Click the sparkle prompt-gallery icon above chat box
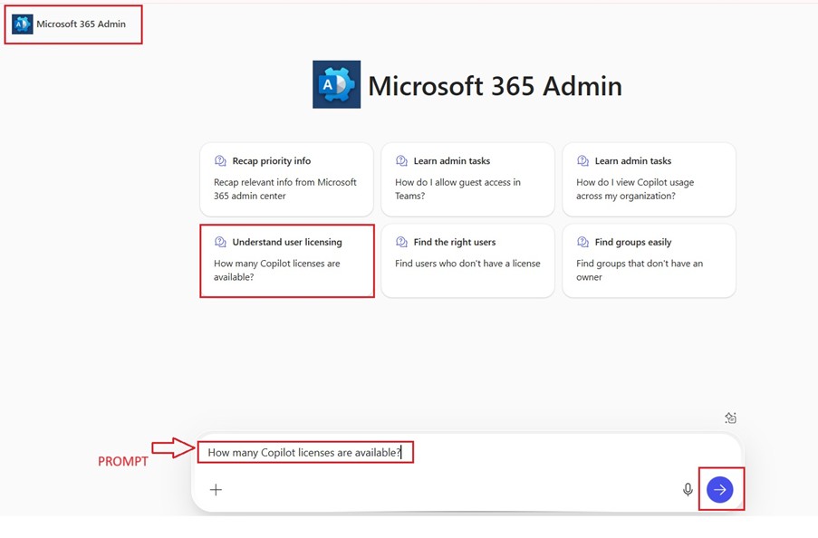The height and width of the screenshot is (538, 818). 730,418
